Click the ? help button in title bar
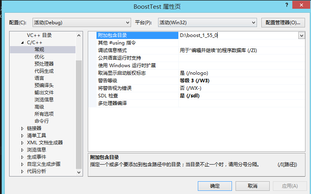Image resolution: width=311 pixels, height=194 pixels. click(x=287, y=5)
